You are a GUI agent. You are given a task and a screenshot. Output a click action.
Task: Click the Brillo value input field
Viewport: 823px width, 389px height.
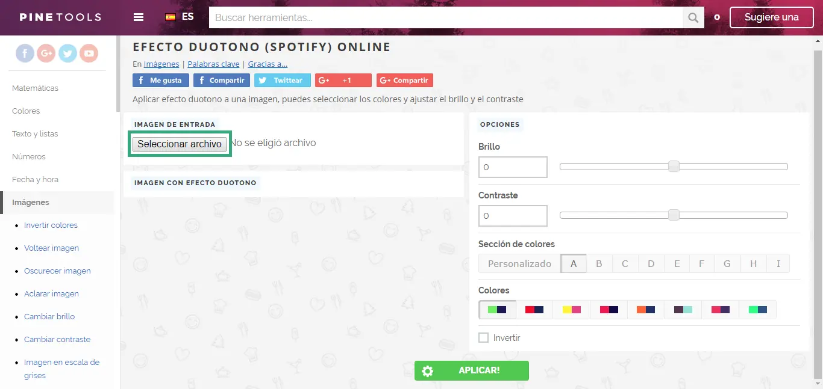click(513, 167)
